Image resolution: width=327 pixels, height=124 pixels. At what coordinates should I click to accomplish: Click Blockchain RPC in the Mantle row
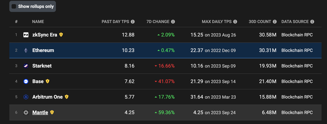pyautogui.click(x=297, y=112)
